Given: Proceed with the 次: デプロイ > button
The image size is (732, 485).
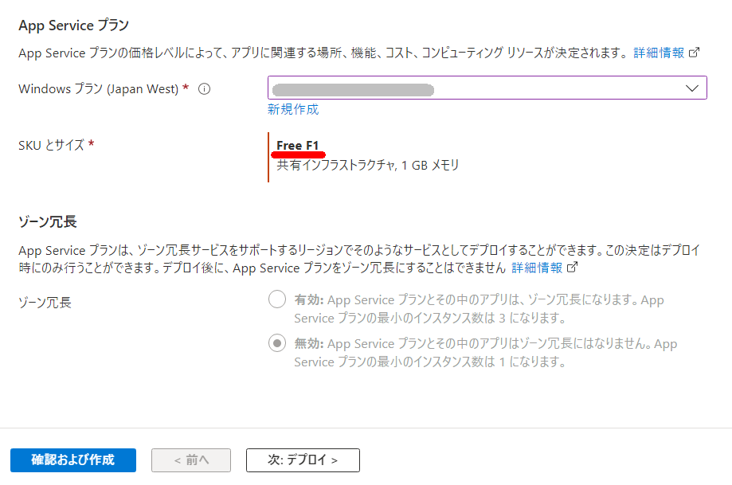Looking at the screenshot, I should (x=303, y=460).
